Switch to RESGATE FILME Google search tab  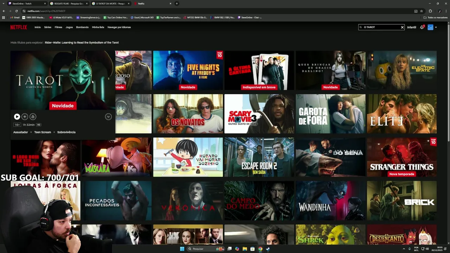[69, 4]
